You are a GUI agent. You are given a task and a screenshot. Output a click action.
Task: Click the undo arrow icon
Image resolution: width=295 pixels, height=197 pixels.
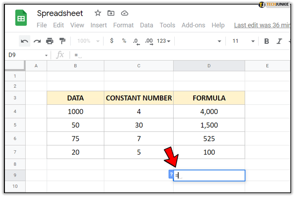coord(25,41)
